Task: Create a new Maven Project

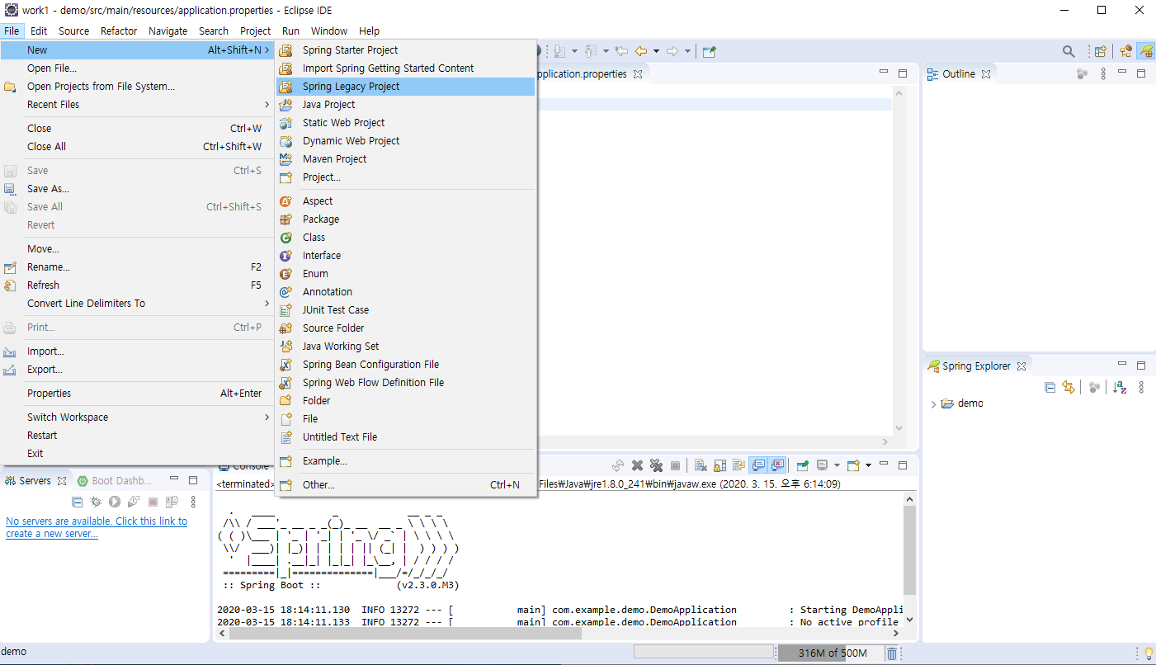Action: (406, 159)
